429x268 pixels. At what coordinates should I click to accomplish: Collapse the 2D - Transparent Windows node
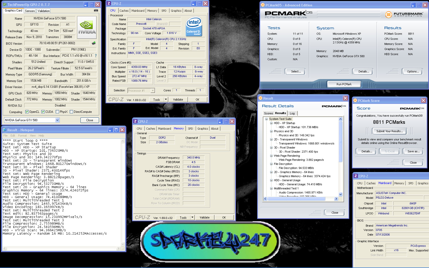271,139
